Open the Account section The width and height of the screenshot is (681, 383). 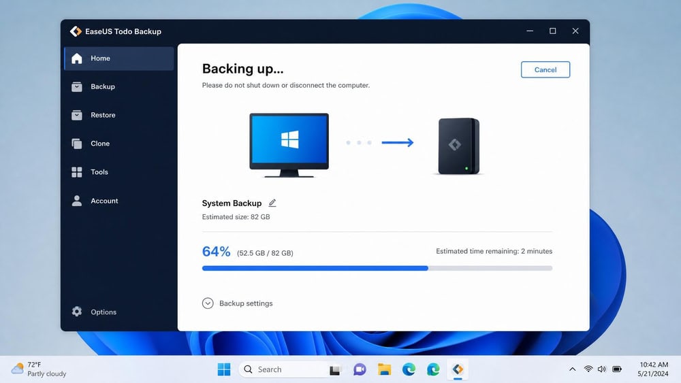click(119, 201)
